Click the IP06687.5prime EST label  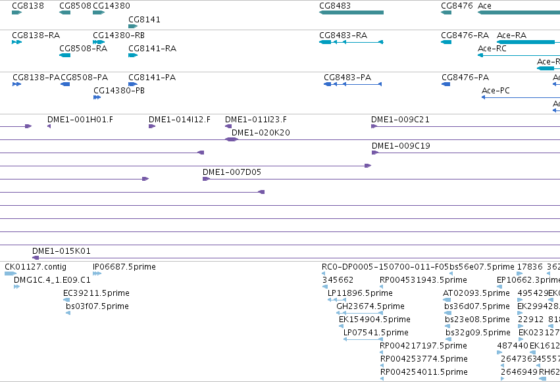(124, 267)
